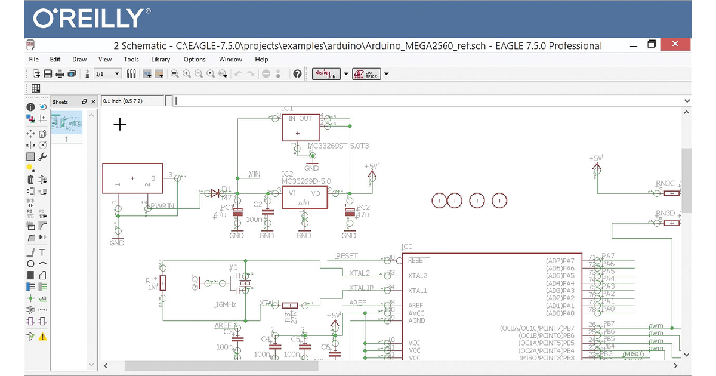
Task: Select the Info tool icon
Action: coord(30,107)
